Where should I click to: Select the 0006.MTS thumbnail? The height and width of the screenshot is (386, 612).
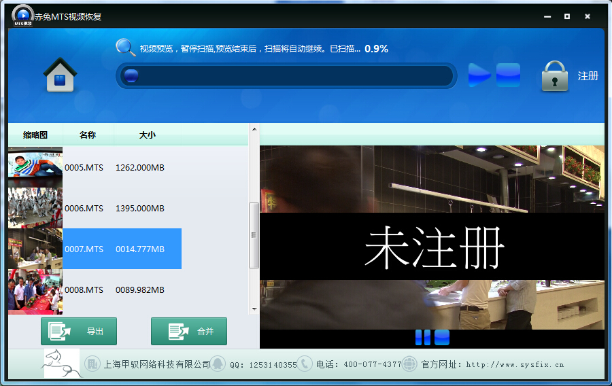(x=35, y=208)
